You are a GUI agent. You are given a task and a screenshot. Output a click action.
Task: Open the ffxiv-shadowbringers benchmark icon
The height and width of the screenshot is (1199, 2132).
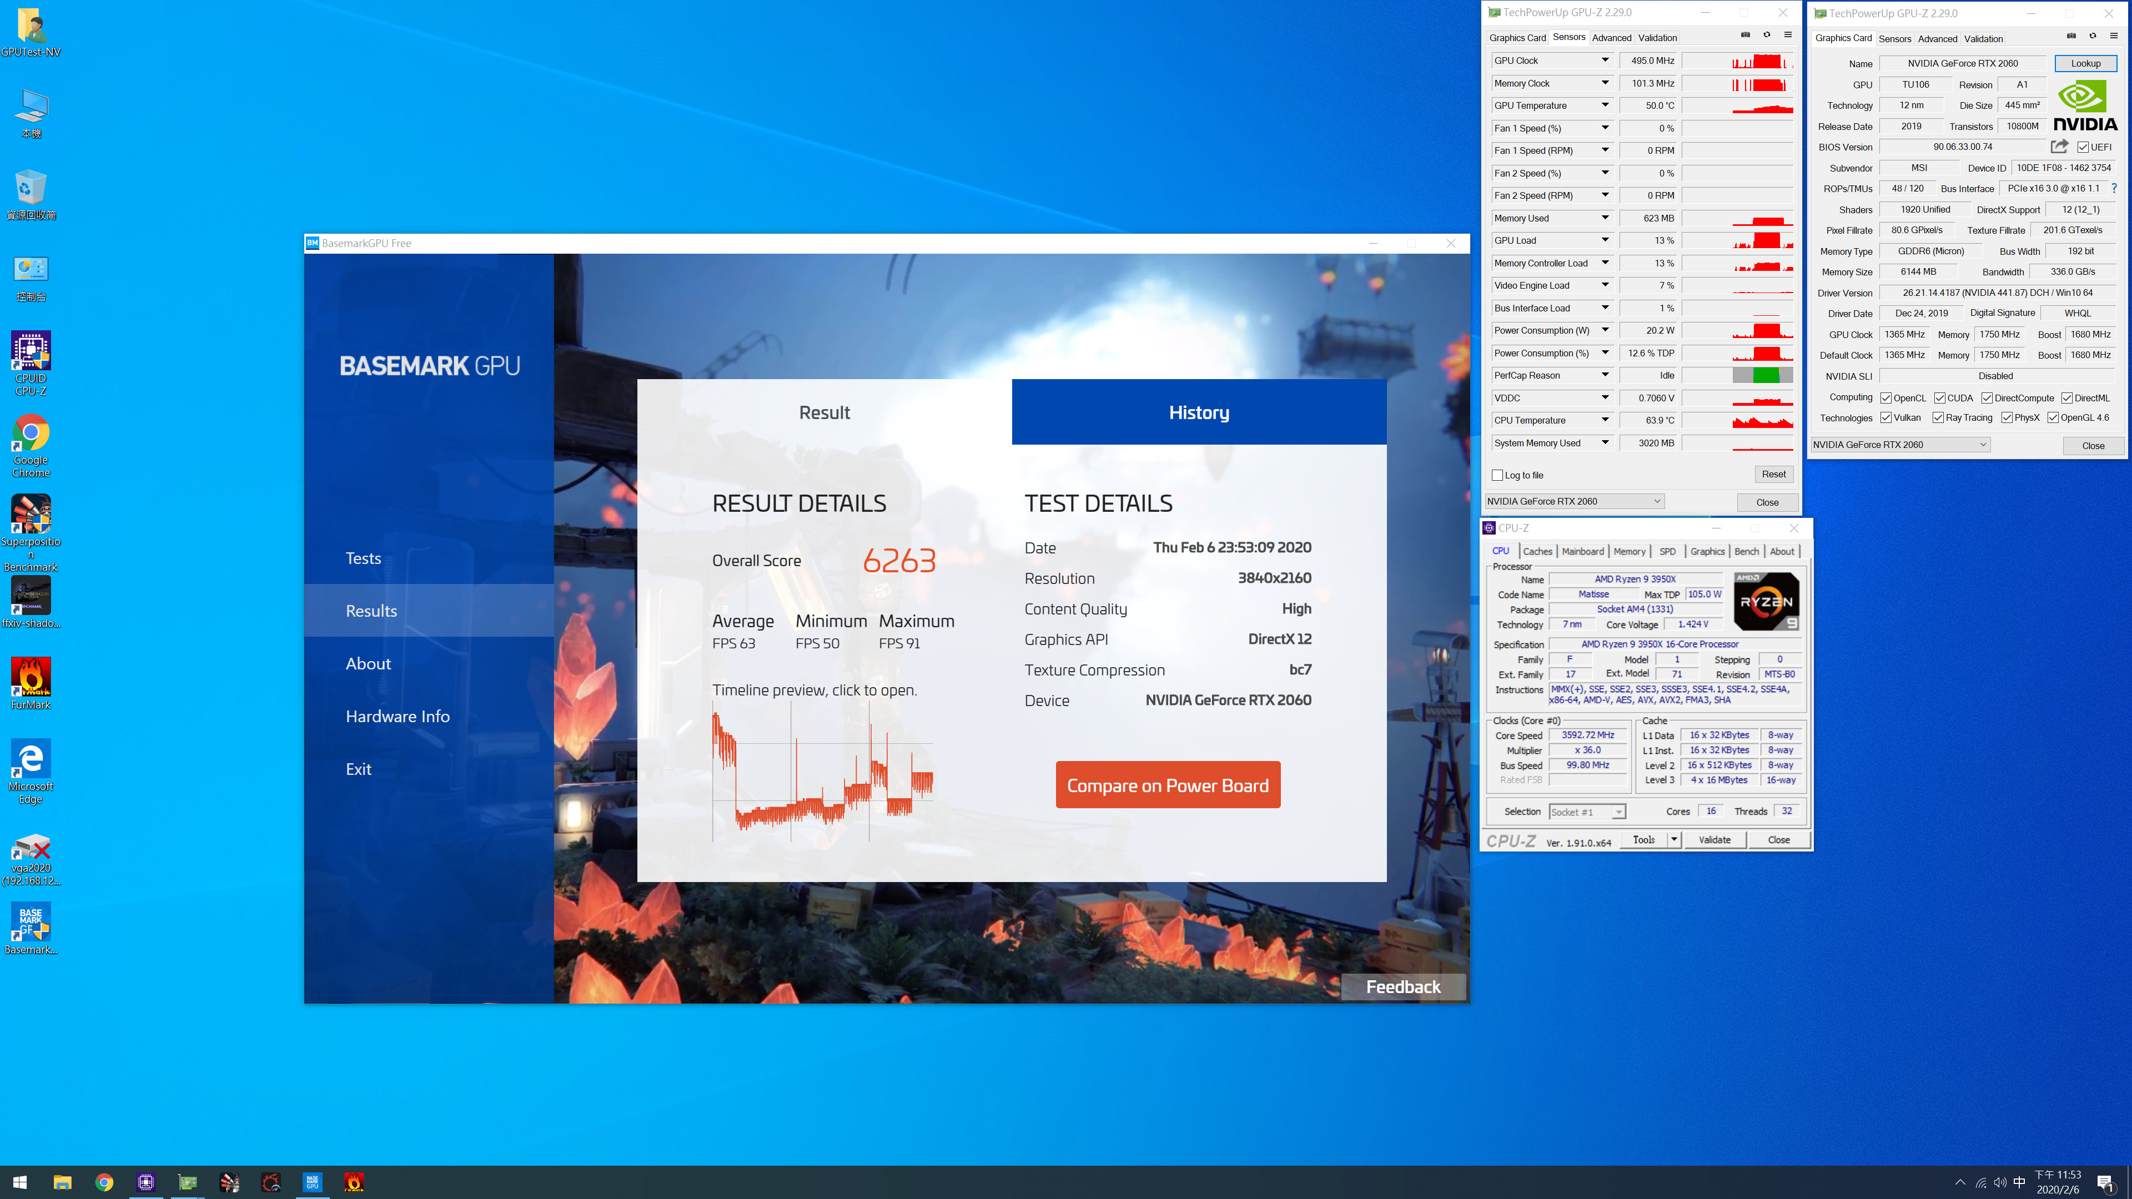coord(31,602)
